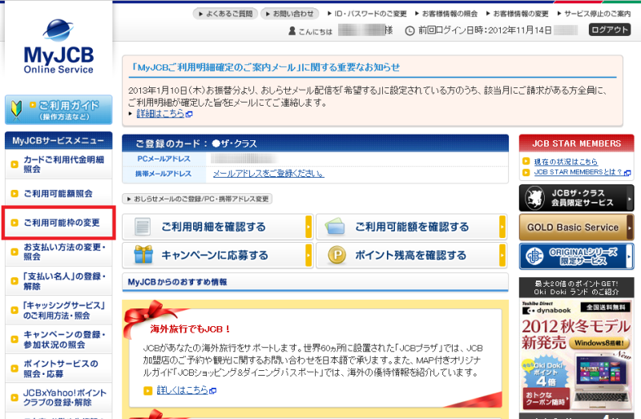Screen dimensions: 641x419
Task: Click the yellow bullet icon next to カードご利用代金明細照会
Action: (x=14, y=164)
